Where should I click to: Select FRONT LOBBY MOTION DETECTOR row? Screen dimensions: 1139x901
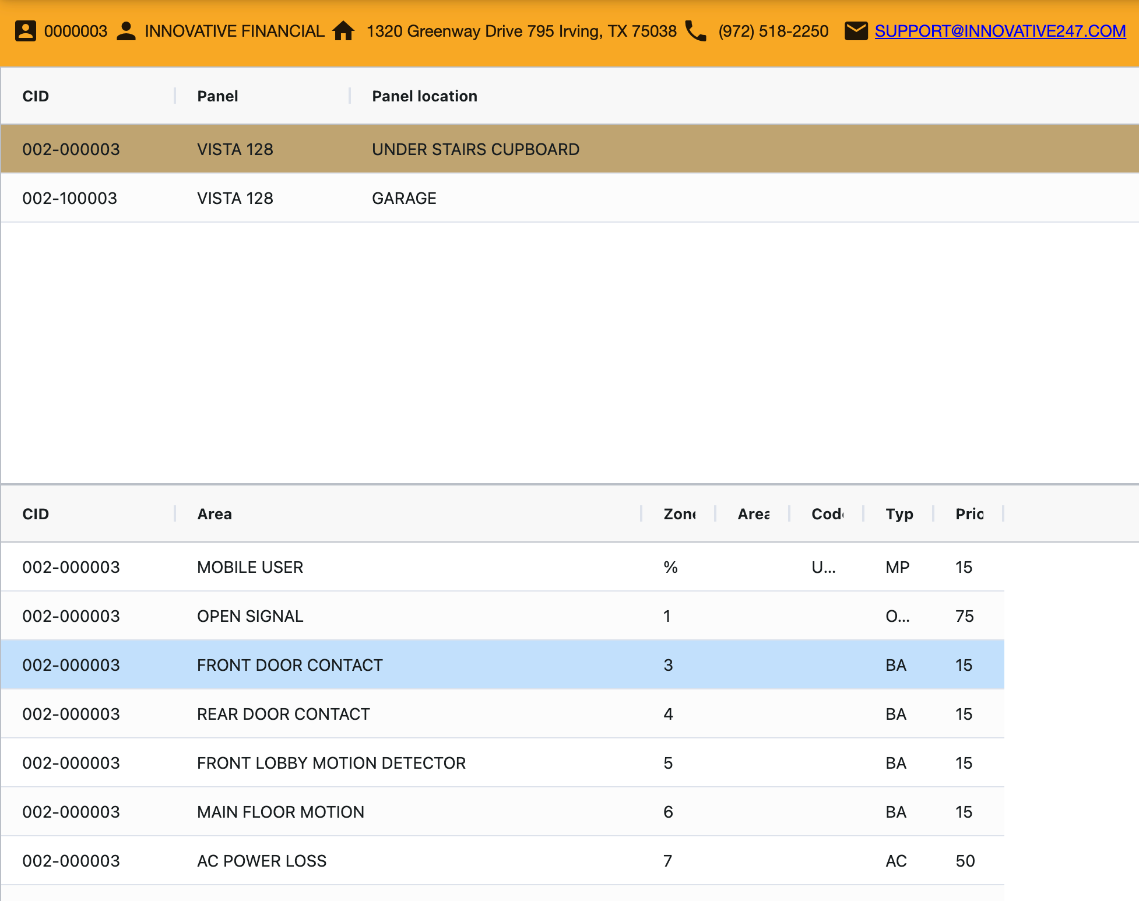click(502, 763)
